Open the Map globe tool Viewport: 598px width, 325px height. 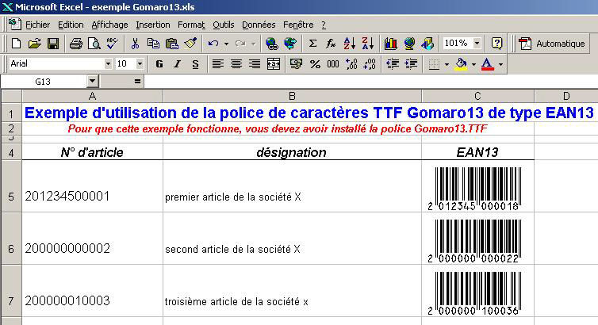409,44
